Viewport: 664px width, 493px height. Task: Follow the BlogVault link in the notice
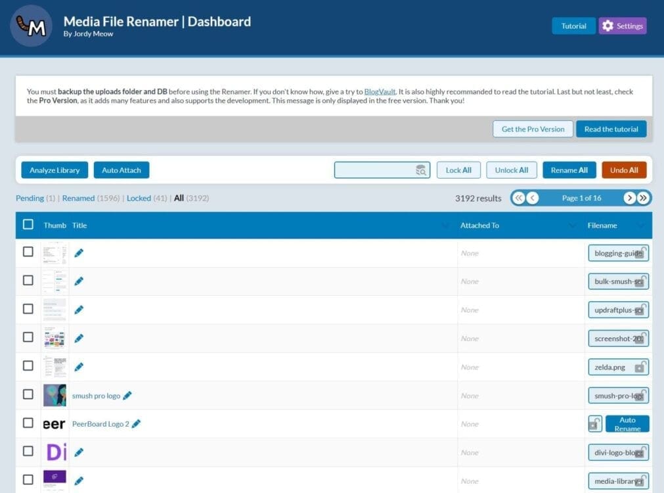coord(380,91)
